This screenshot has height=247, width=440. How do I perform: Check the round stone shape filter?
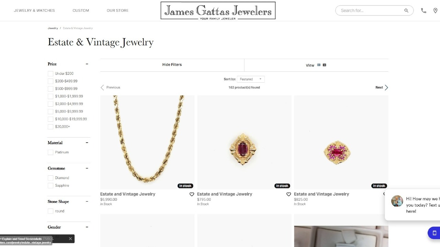(51, 211)
